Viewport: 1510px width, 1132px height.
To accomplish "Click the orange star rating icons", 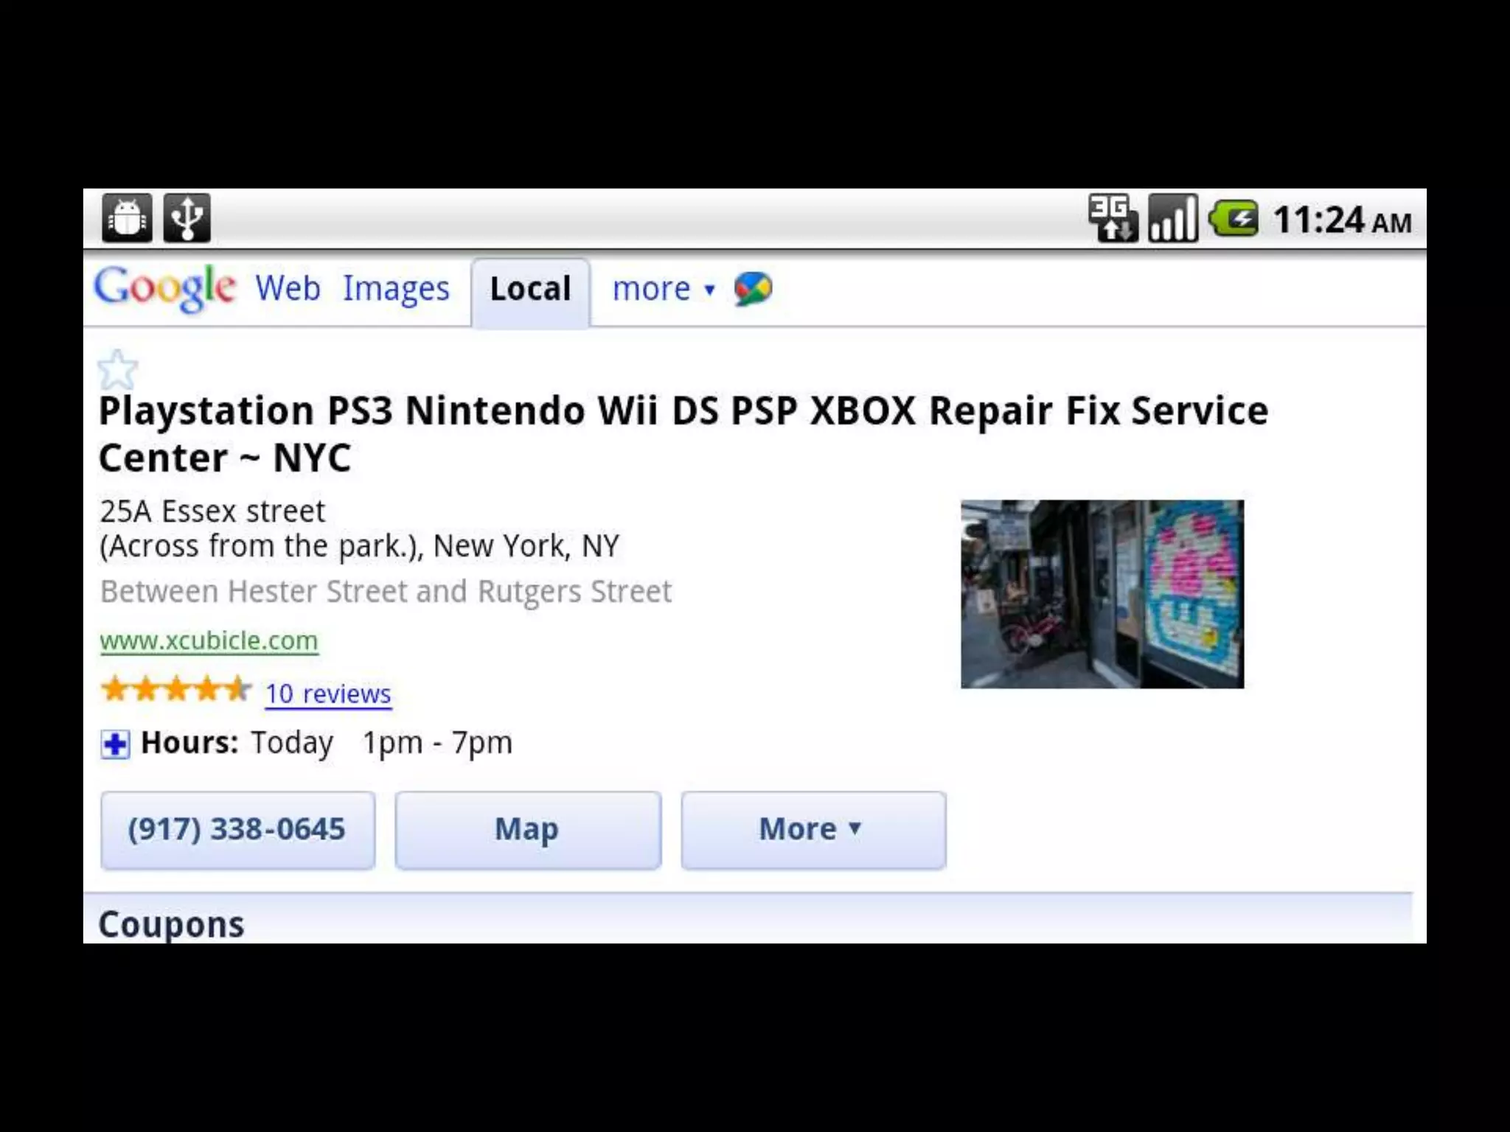I will click(175, 690).
